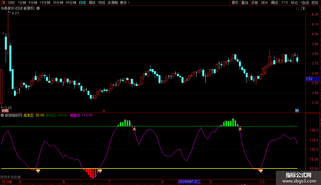Click the sell figure icon in late September
Image resolution: width=321 pixels, height=185 pixels.
click(240, 129)
